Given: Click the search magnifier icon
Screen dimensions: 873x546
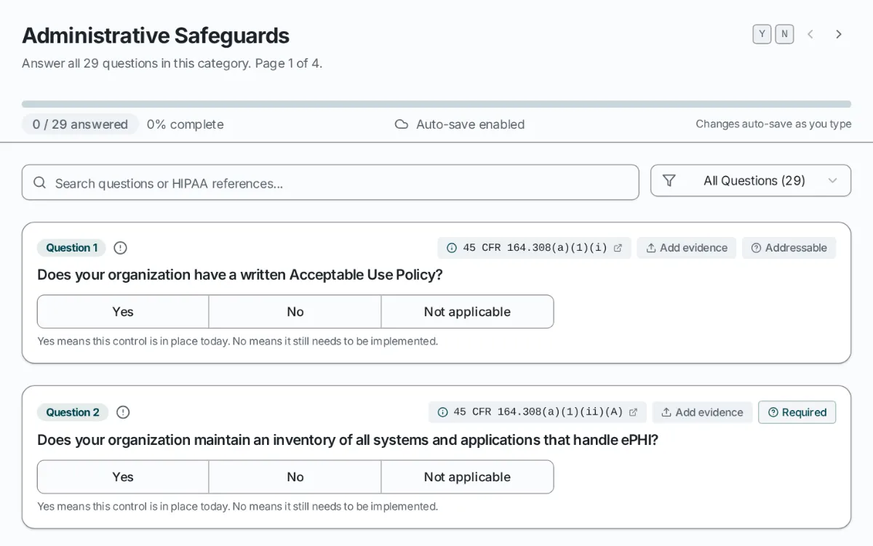Looking at the screenshot, I should pos(40,182).
